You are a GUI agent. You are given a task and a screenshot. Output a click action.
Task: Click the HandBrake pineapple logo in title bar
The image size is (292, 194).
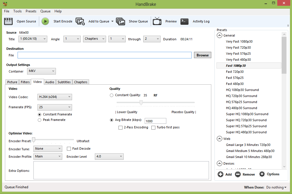coord(5,4)
